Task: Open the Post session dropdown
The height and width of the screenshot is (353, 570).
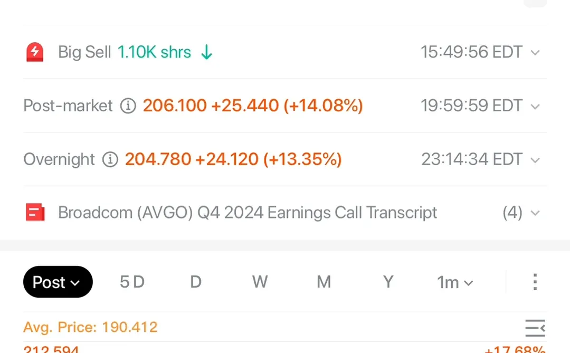Action: point(58,282)
